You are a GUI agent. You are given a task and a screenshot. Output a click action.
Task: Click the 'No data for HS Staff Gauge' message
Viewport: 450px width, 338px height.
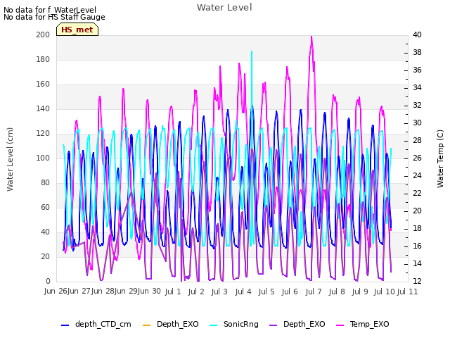[x=54, y=17]
